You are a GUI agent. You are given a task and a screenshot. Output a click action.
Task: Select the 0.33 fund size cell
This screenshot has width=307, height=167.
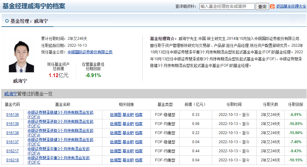(x=196, y=115)
